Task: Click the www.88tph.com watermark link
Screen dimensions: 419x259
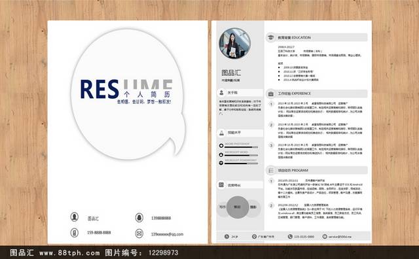Action: 69,252
